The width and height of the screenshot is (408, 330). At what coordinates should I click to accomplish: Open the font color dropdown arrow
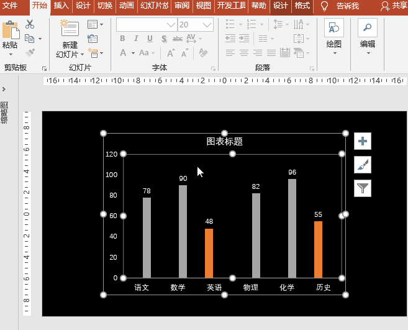133,53
